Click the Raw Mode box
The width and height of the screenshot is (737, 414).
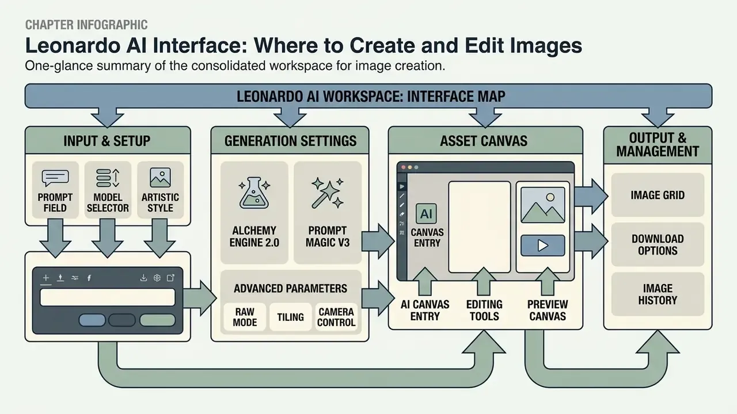(x=245, y=317)
